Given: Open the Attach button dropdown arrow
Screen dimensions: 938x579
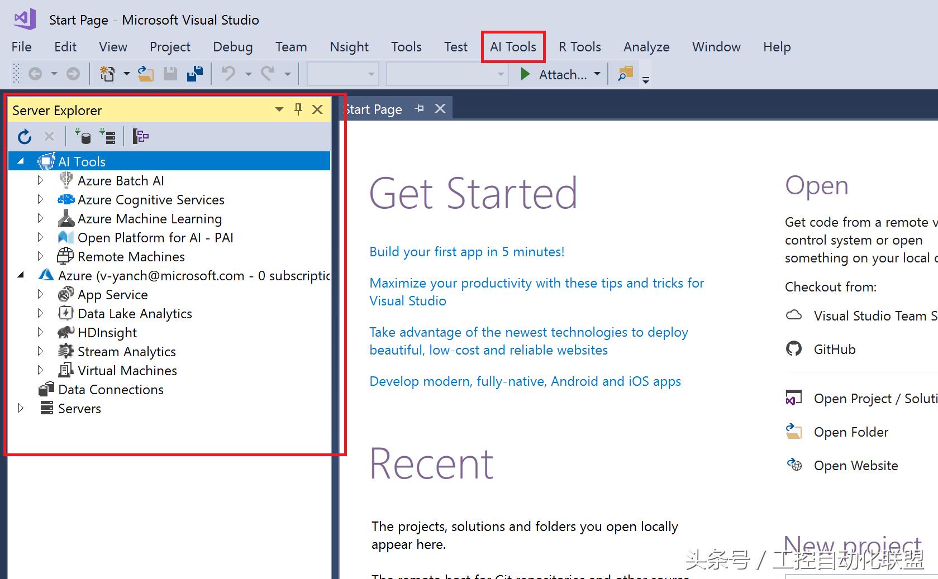Looking at the screenshot, I should pos(597,74).
